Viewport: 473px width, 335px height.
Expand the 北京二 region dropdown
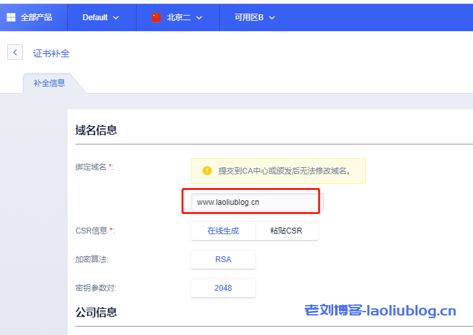(x=178, y=18)
